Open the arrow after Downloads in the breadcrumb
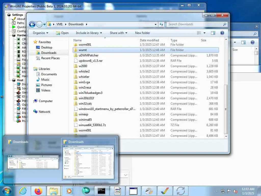This screenshot has height=196, width=261. click(x=87, y=24)
